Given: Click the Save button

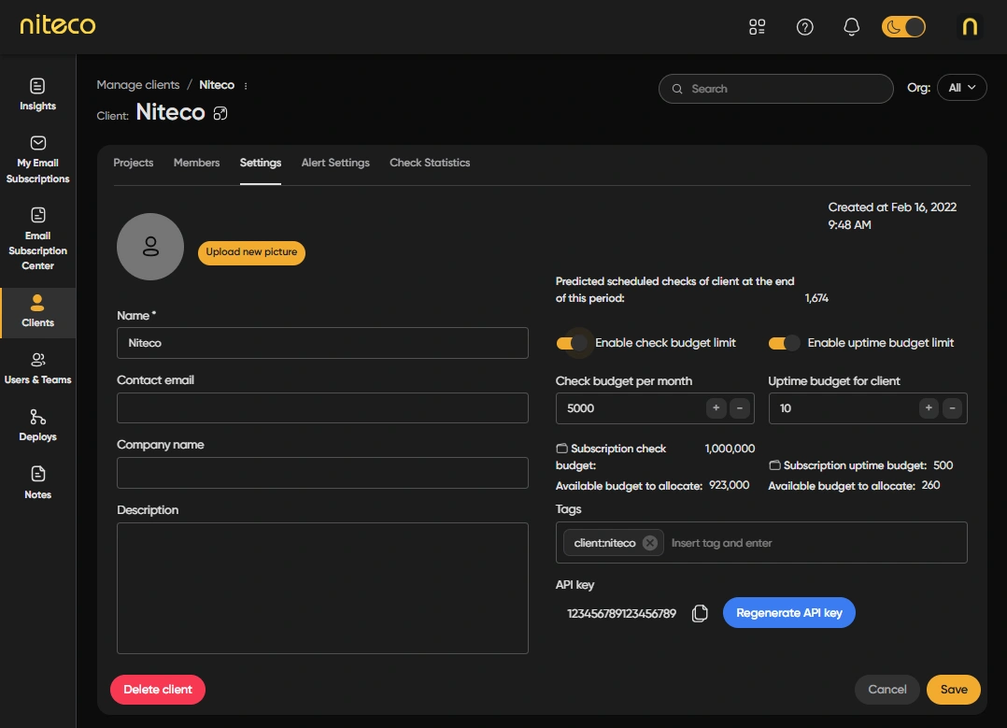Looking at the screenshot, I should point(954,690).
